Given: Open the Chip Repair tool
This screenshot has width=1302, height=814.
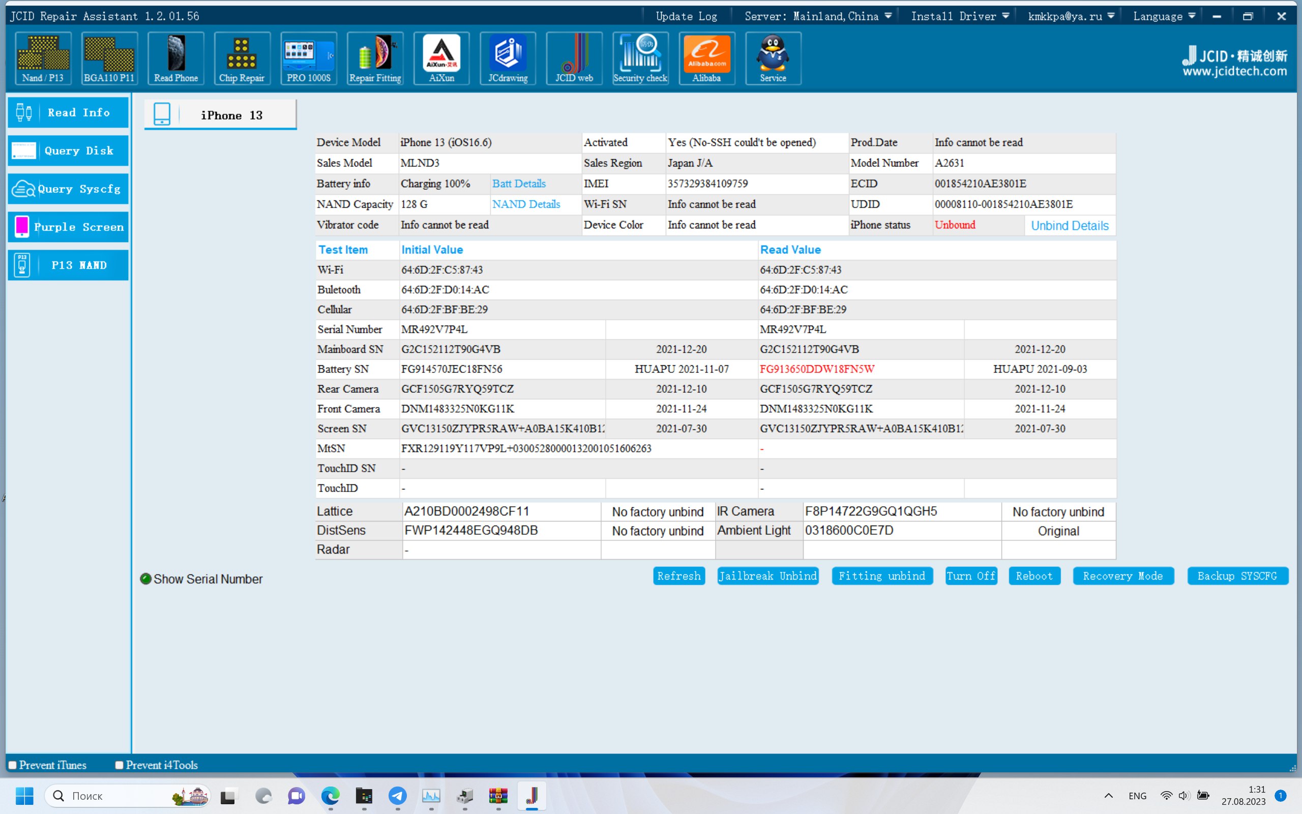Looking at the screenshot, I should point(242,58).
